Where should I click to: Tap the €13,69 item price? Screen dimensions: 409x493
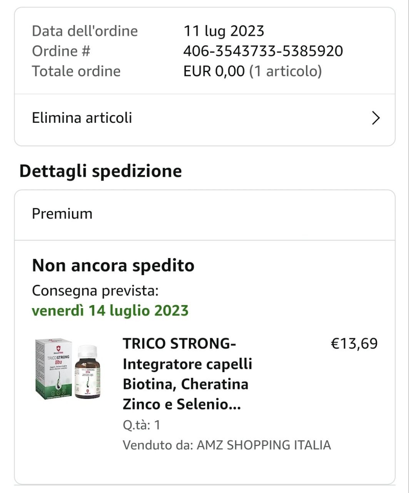tap(354, 344)
